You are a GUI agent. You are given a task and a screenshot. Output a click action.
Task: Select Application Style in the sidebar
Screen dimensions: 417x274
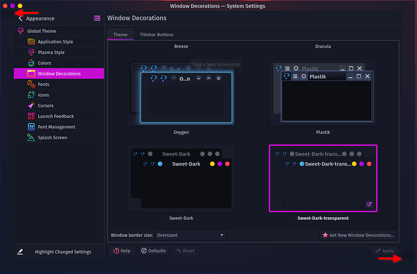[59, 42]
